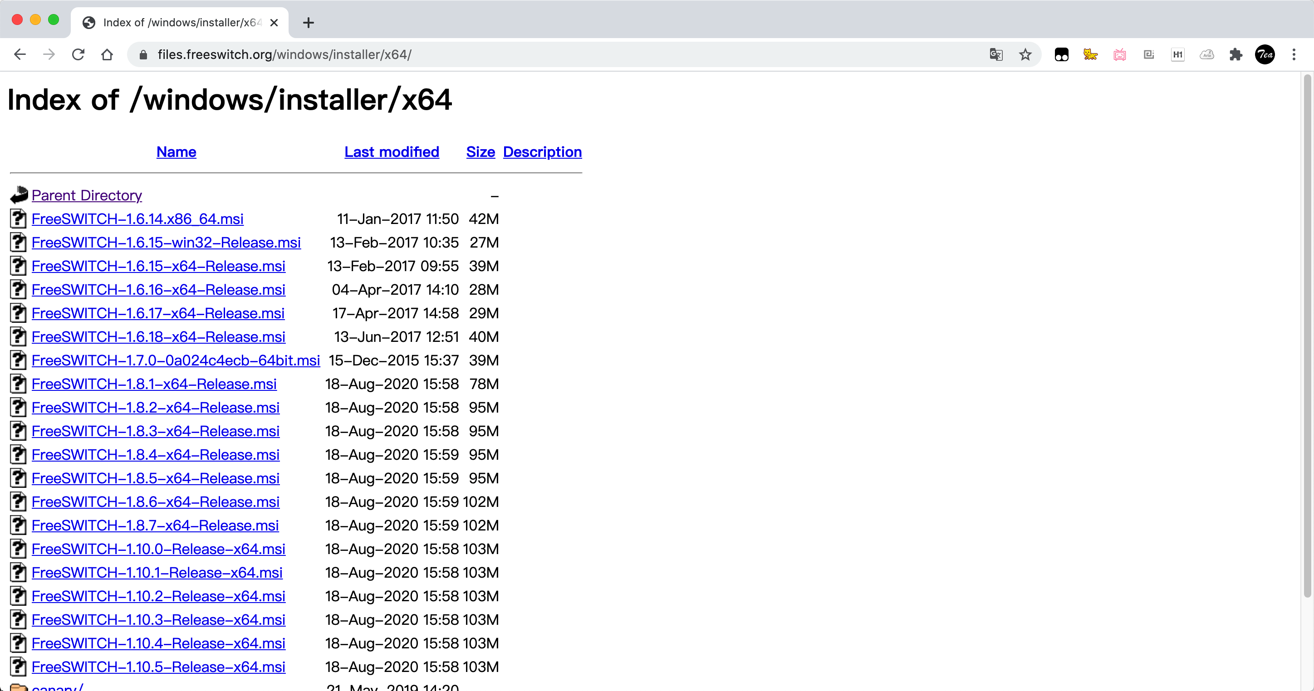This screenshot has width=1314, height=691.
Task: Sort listing by Name column
Action: [x=176, y=152]
